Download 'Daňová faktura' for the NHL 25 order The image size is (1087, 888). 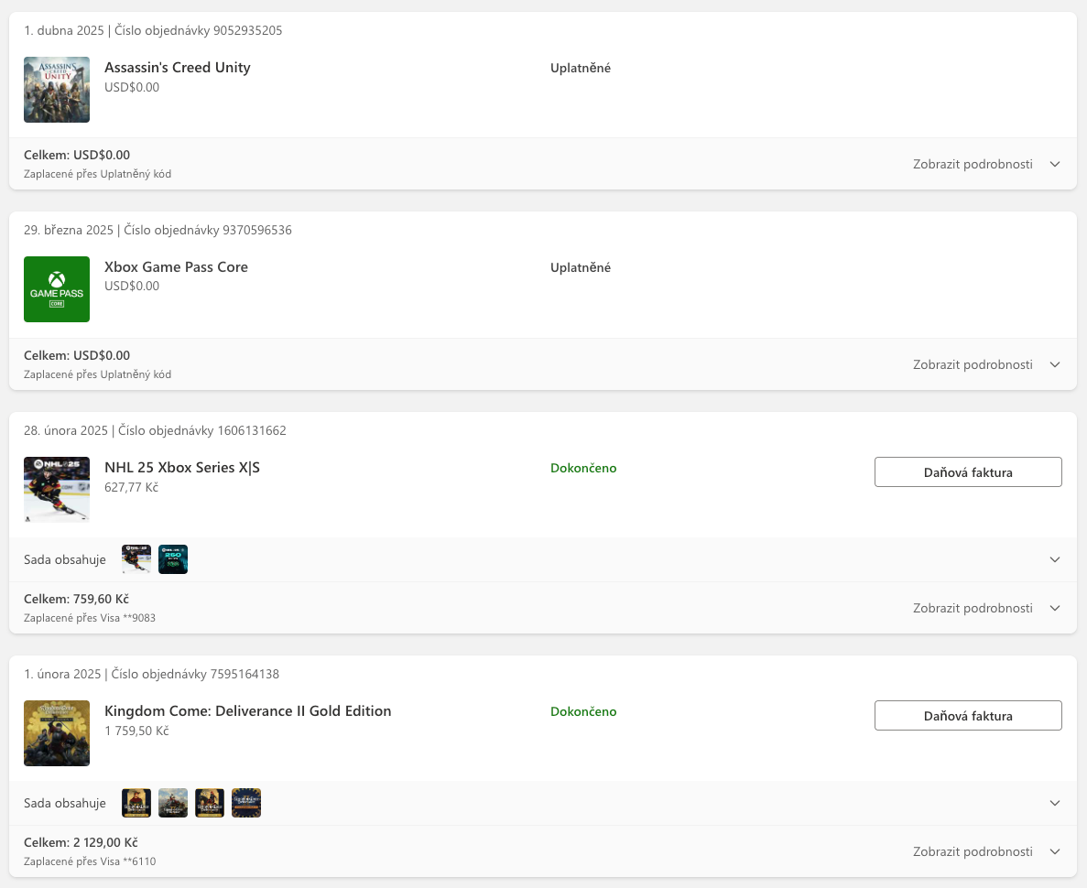tap(968, 472)
